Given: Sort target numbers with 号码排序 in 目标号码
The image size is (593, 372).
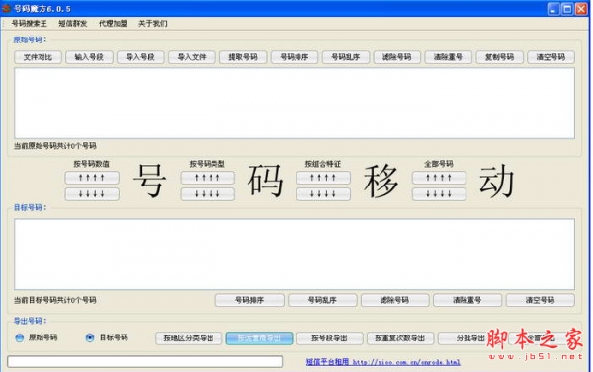Looking at the screenshot, I should pos(250,300).
